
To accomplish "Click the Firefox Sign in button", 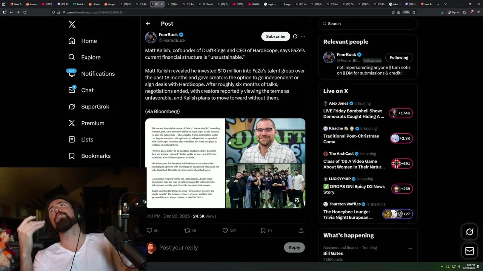I will (x=453, y=12).
